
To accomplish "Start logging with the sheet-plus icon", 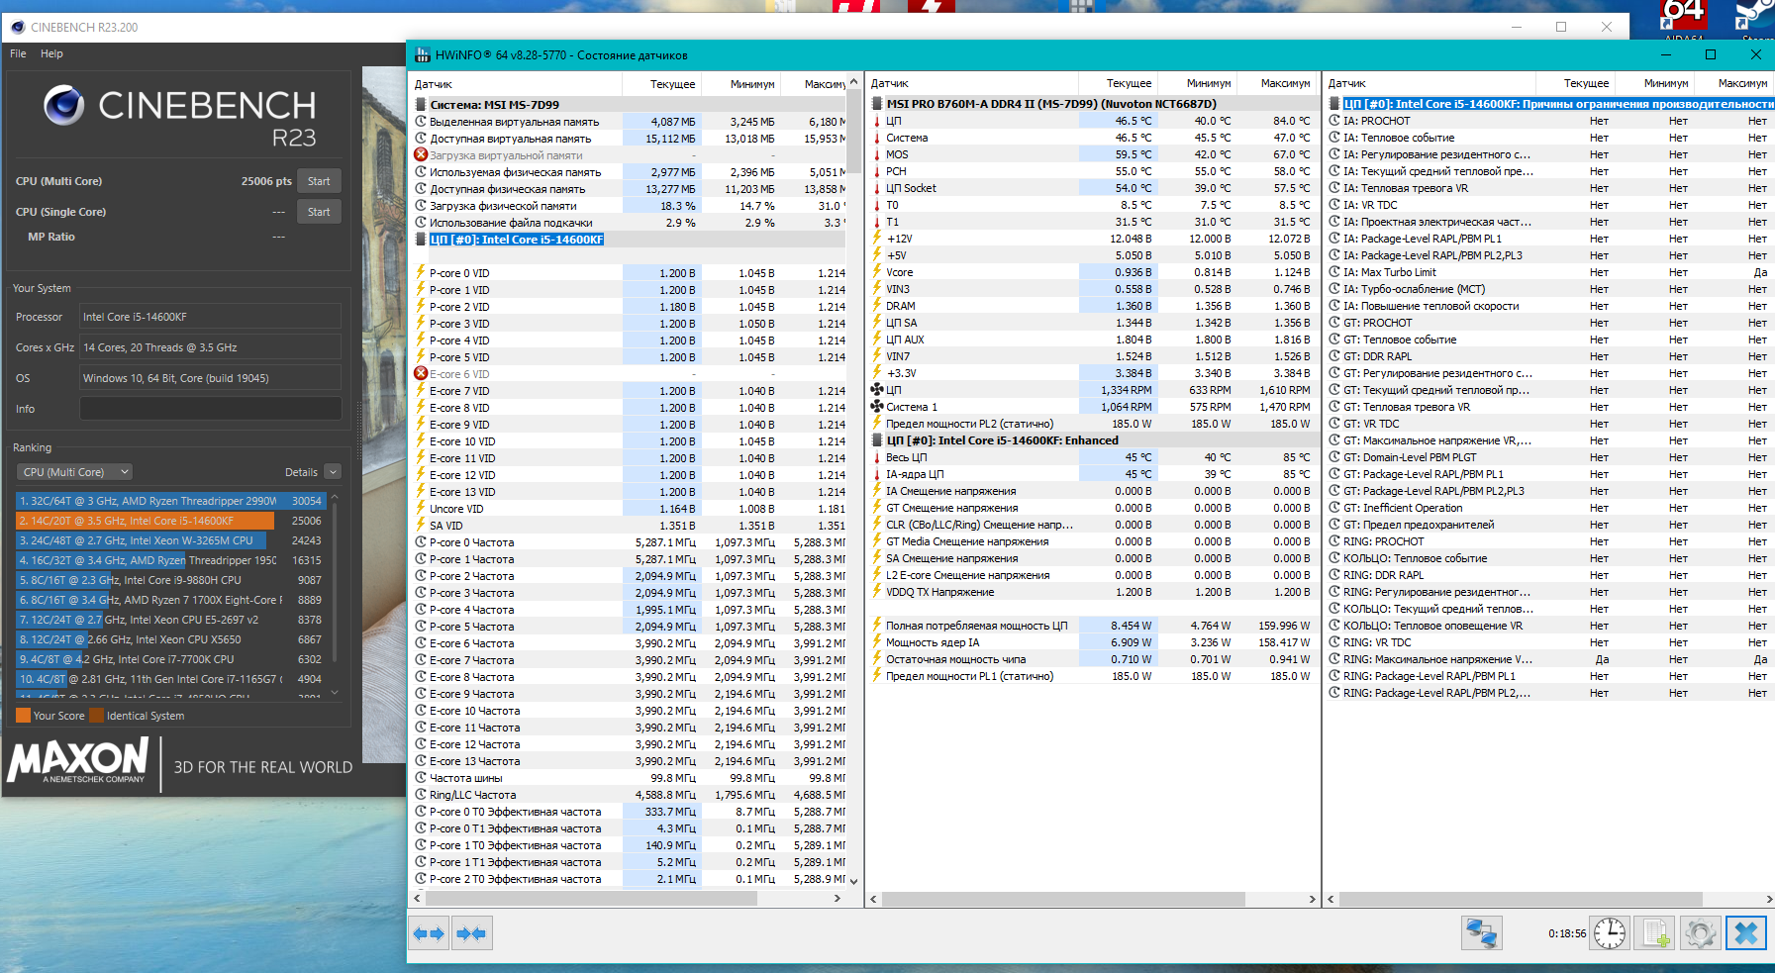I will (1655, 933).
